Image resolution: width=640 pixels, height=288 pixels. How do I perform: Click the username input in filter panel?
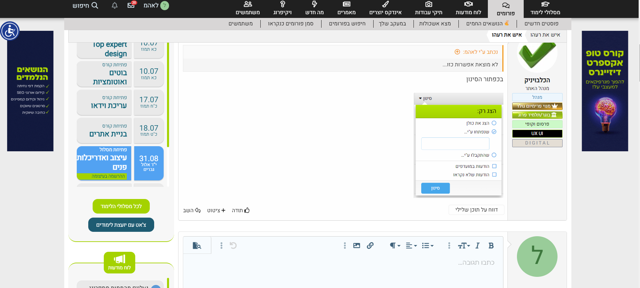point(455,143)
